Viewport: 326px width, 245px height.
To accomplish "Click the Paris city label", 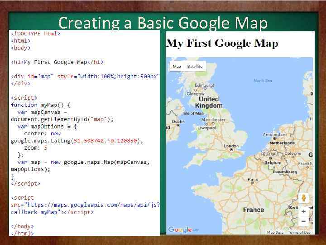I will click(x=253, y=179).
